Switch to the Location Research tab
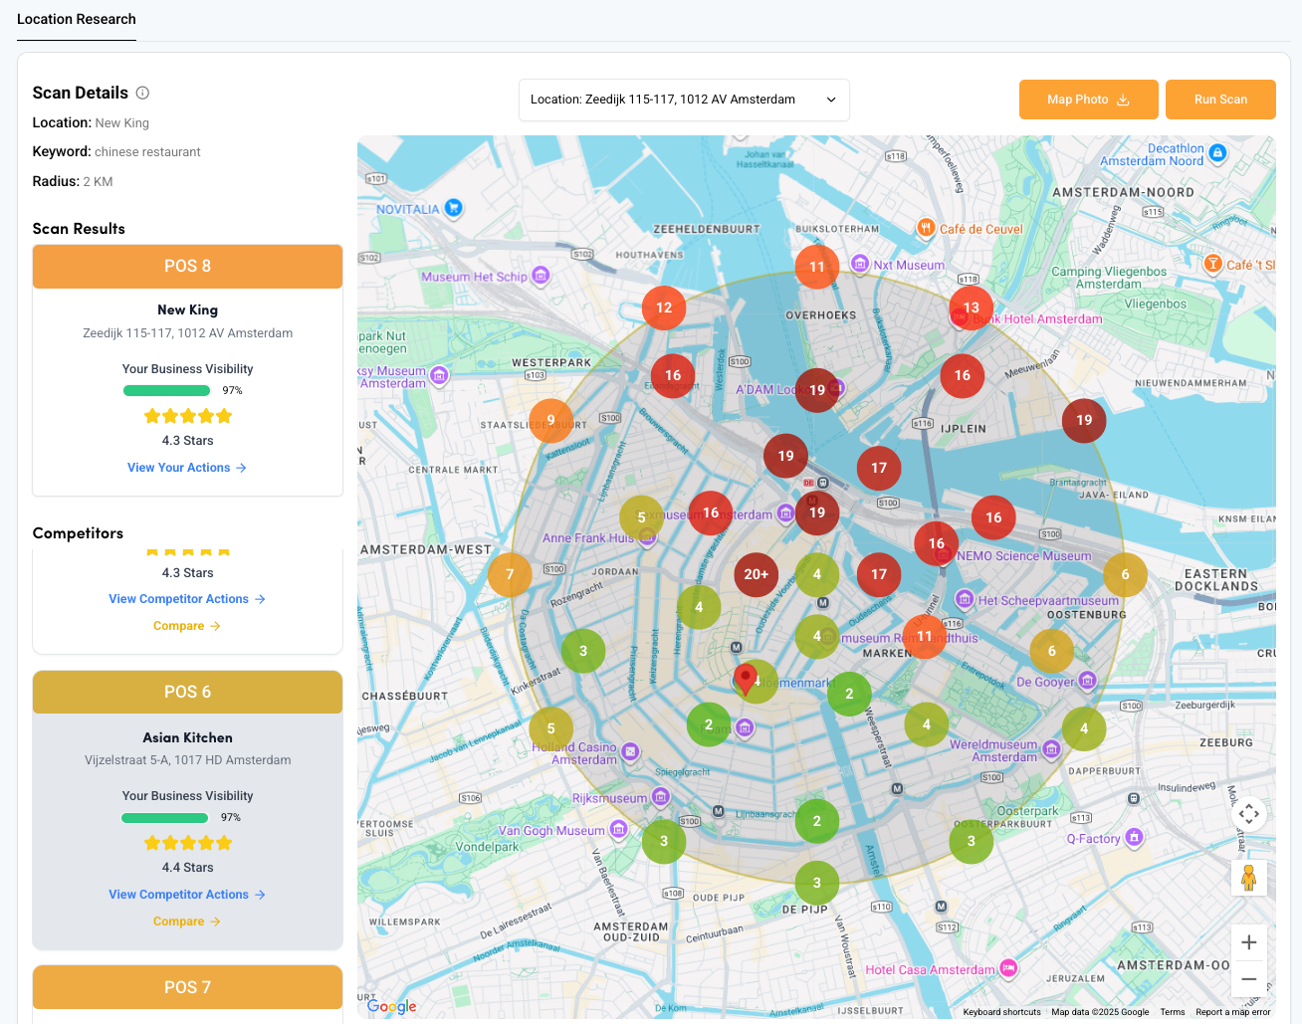 [x=77, y=20]
